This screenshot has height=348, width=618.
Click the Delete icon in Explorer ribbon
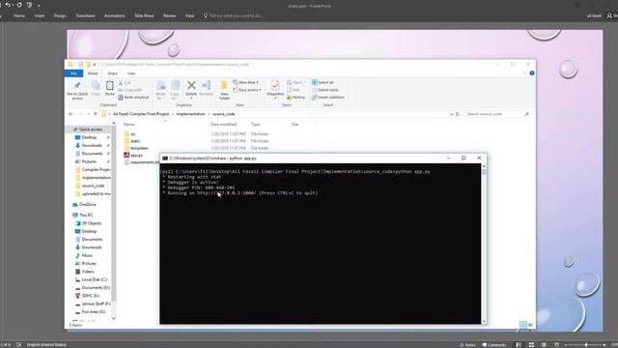pyautogui.click(x=191, y=85)
